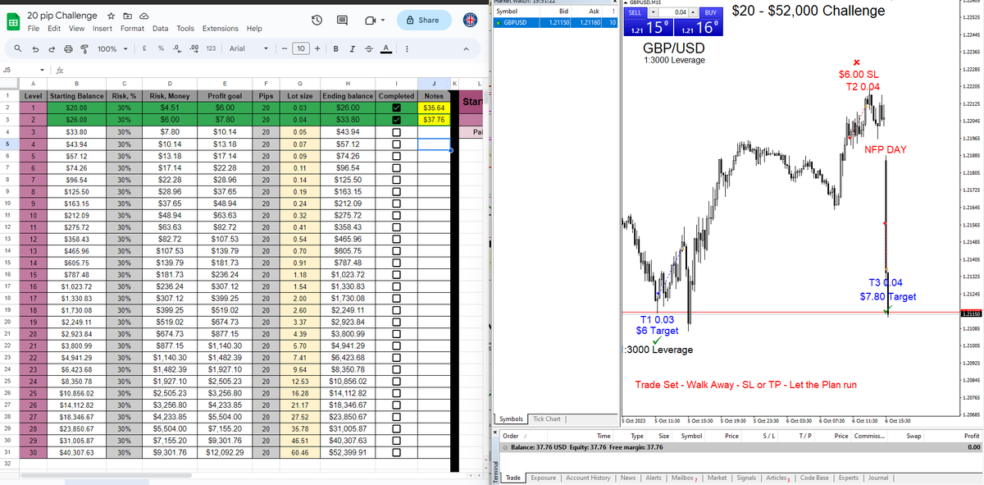This screenshot has height=485, width=984.
Task: Decrease decimal places with the .0 icon
Action: [176, 48]
